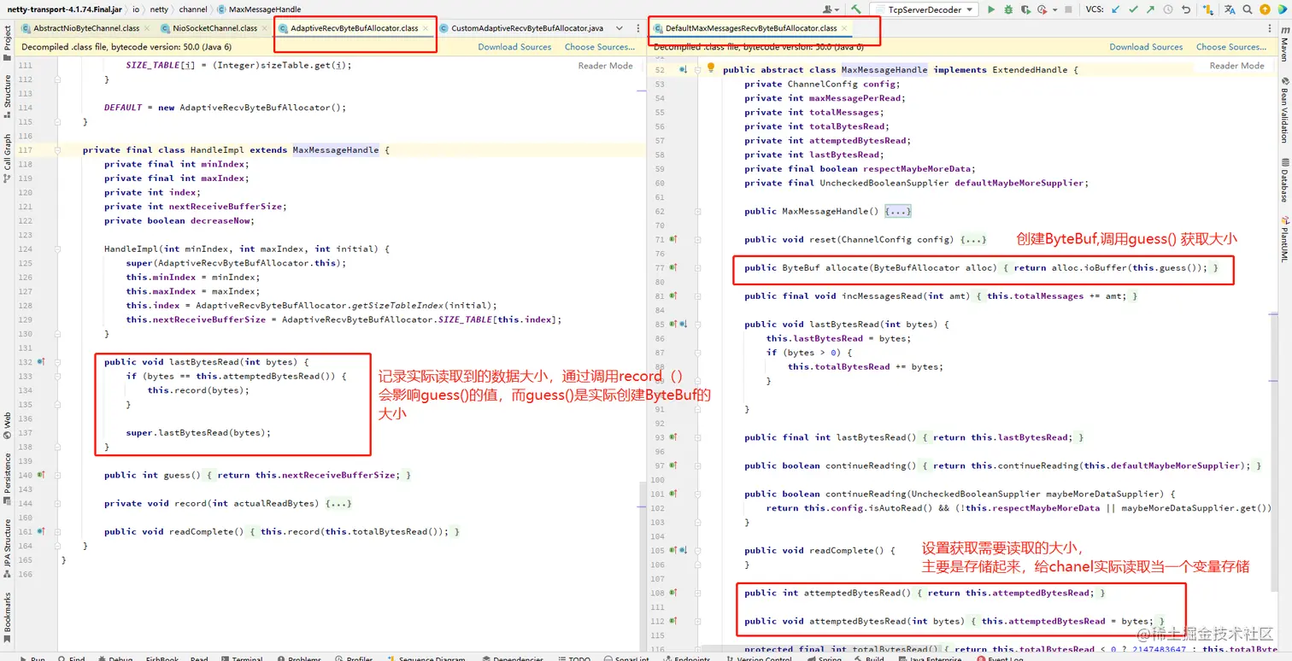Click the Translate plugin icon
The height and width of the screenshot is (661, 1292).
pyautogui.click(x=1229, y=9)
